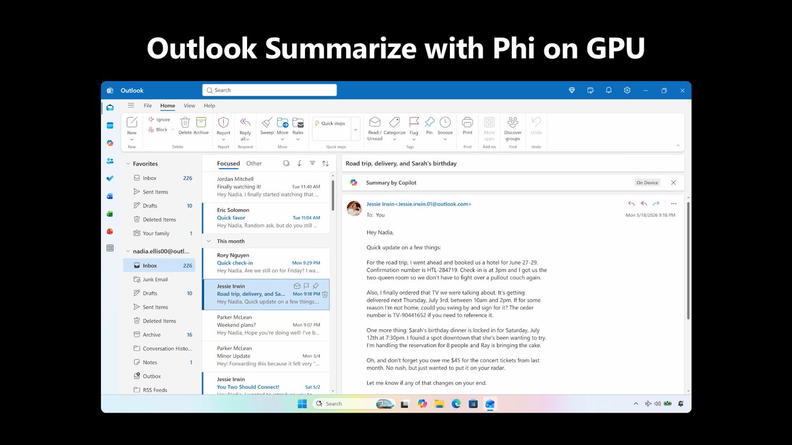The width and height of the screenshot is (792, 445).
Task: Collapse the Favorites folder group
Action: (128, 164)
